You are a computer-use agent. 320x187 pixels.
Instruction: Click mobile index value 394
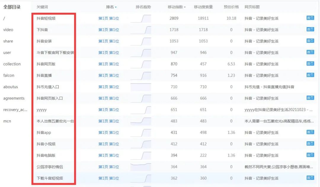[174, 155]
